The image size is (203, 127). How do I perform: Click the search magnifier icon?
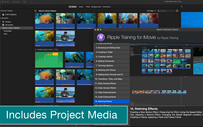[159, 11]
